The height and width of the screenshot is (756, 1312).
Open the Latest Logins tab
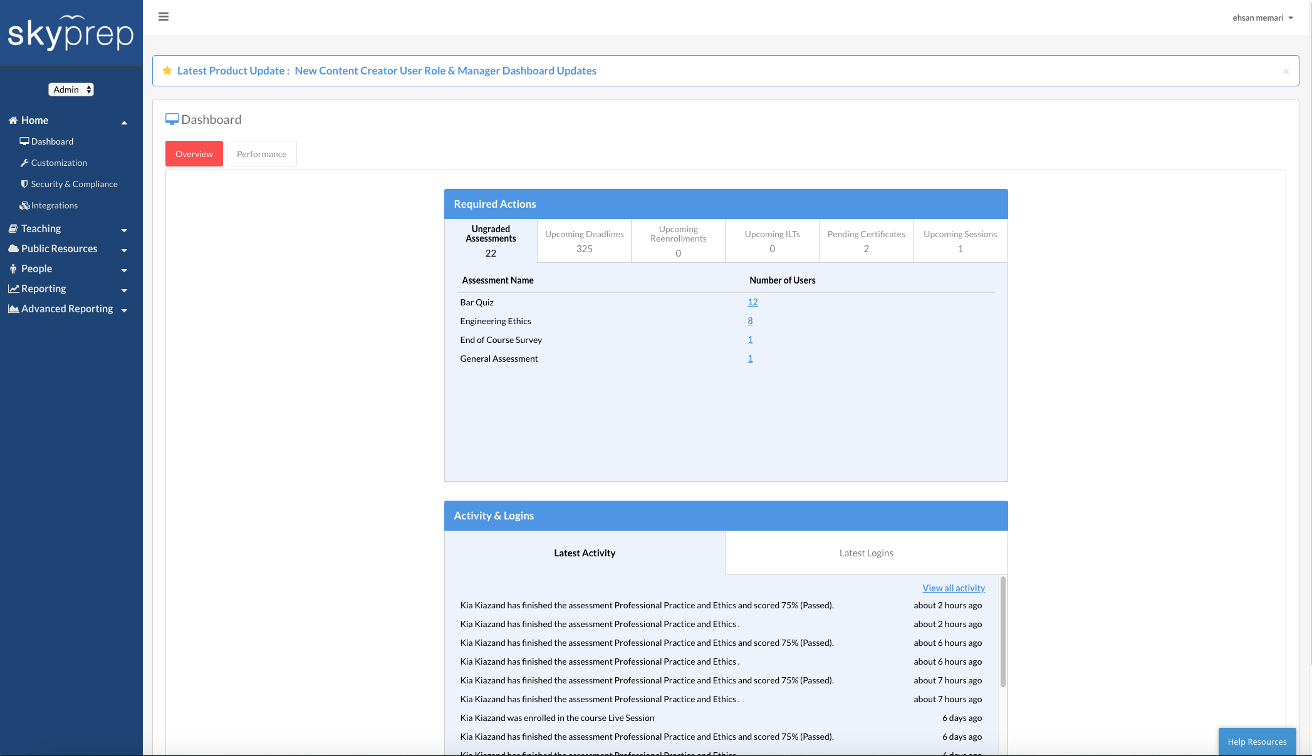pyautogui.click(x=866, y=553)
